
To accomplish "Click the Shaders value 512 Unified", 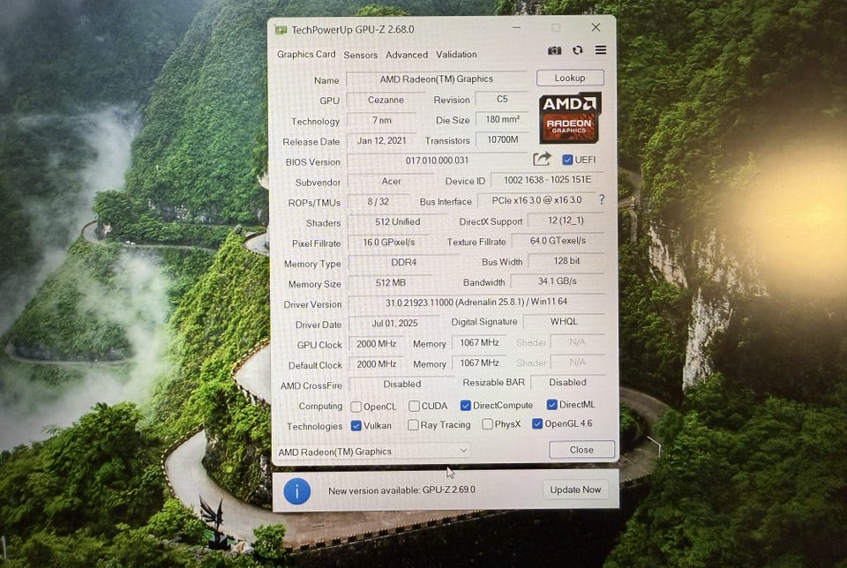I will click(x=398, y=222).
